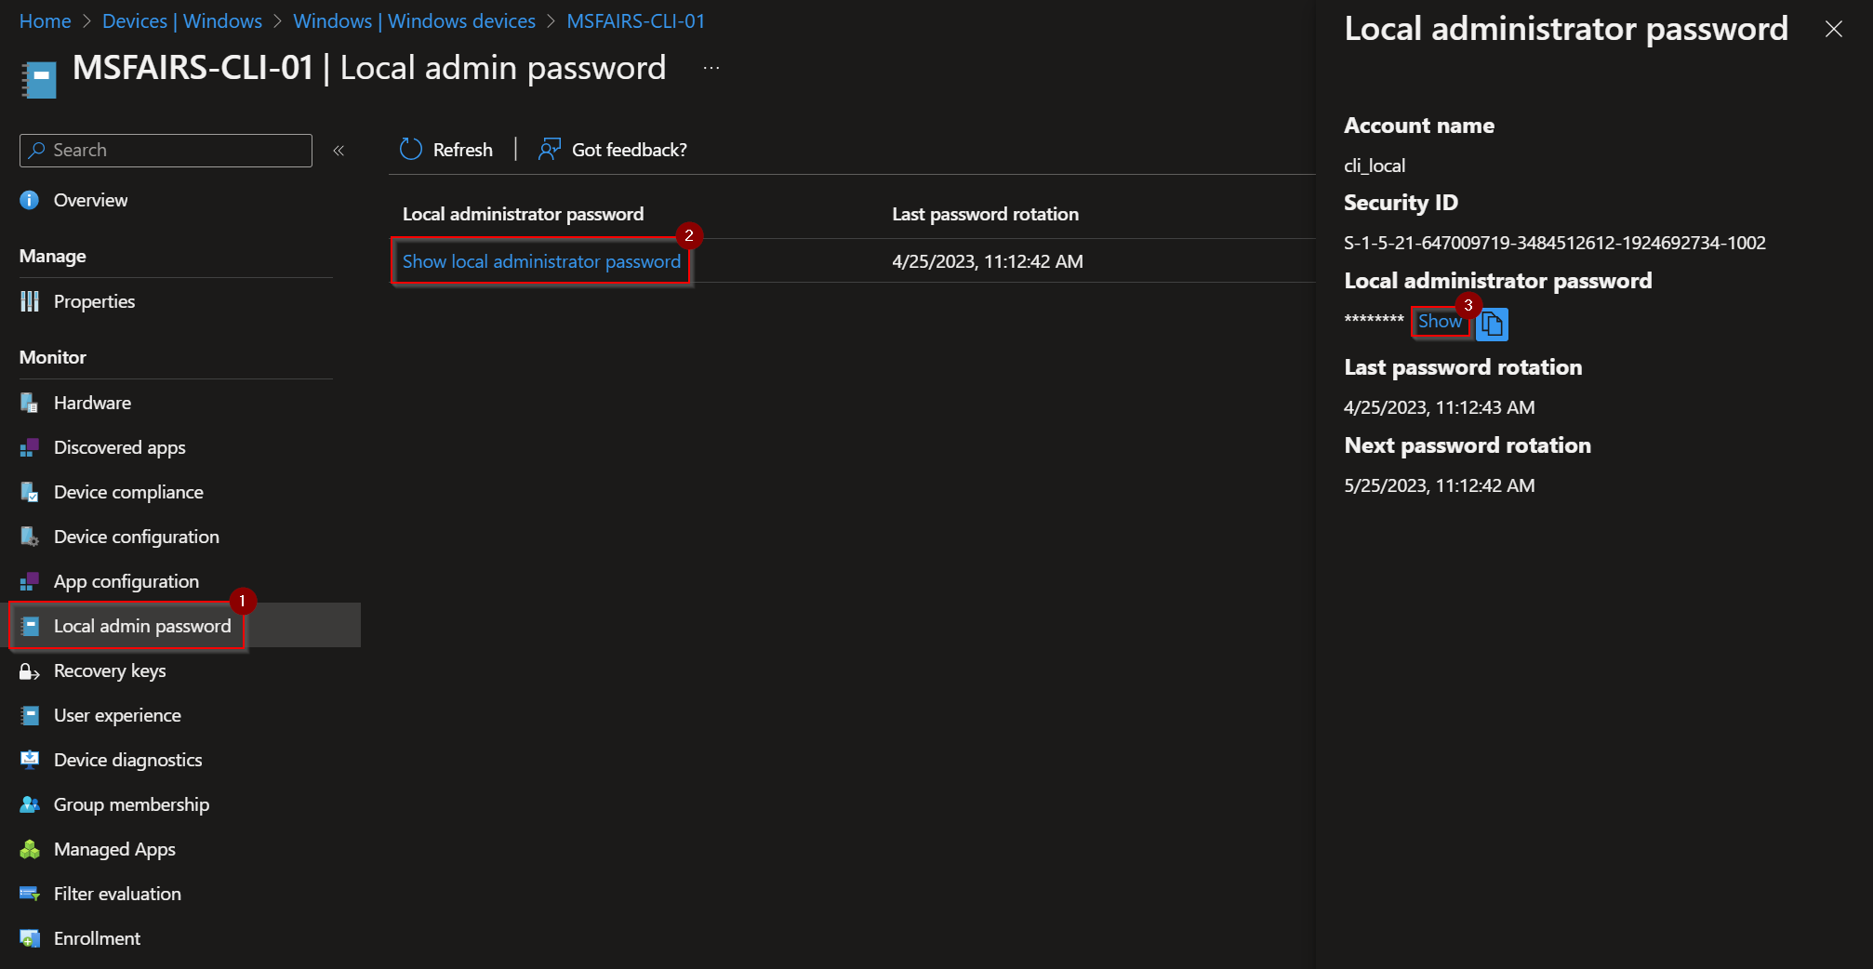Viewport: 1873px width, 969px height.
Task: Open Device configuration page
Action: tap(136, 537)
